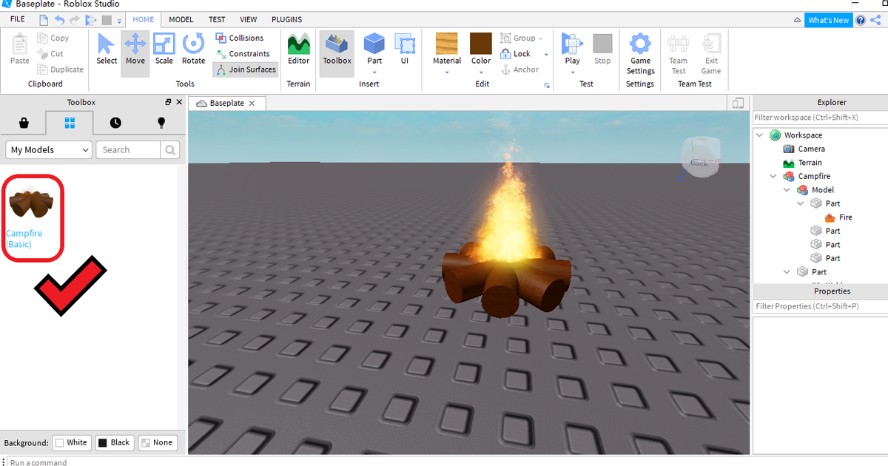Click the brown Color swatch

pyautogui.click(x=481, y=44)
